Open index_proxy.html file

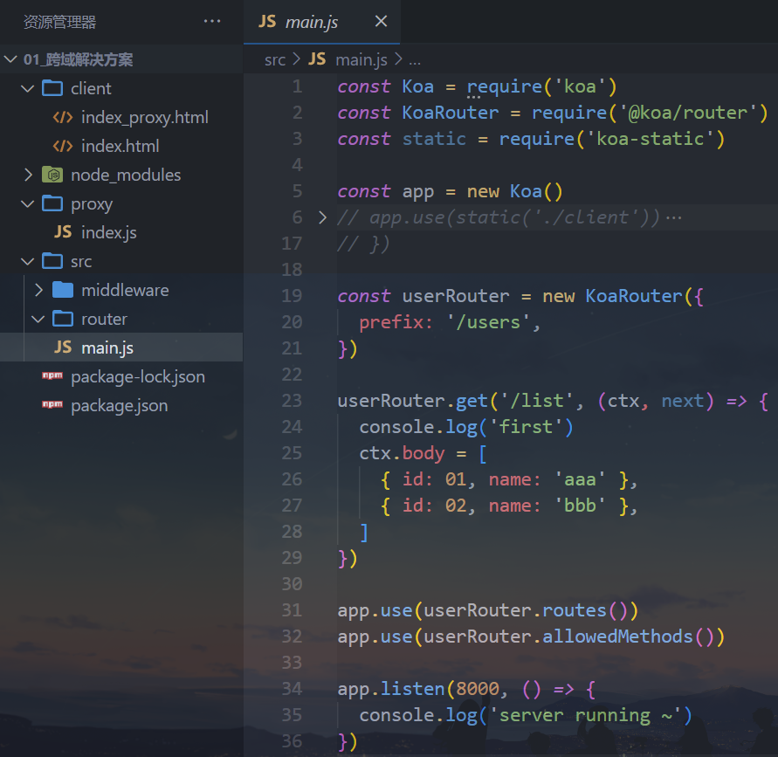pos(144,118)
